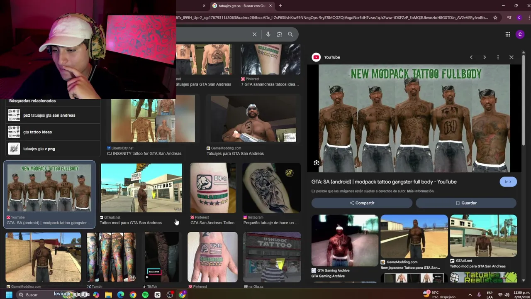Open the Chrome icon in the taskbar

click(x=133, y=295)
